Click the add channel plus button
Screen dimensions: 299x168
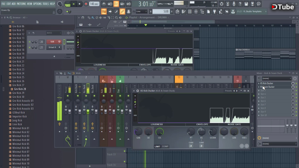54,56
